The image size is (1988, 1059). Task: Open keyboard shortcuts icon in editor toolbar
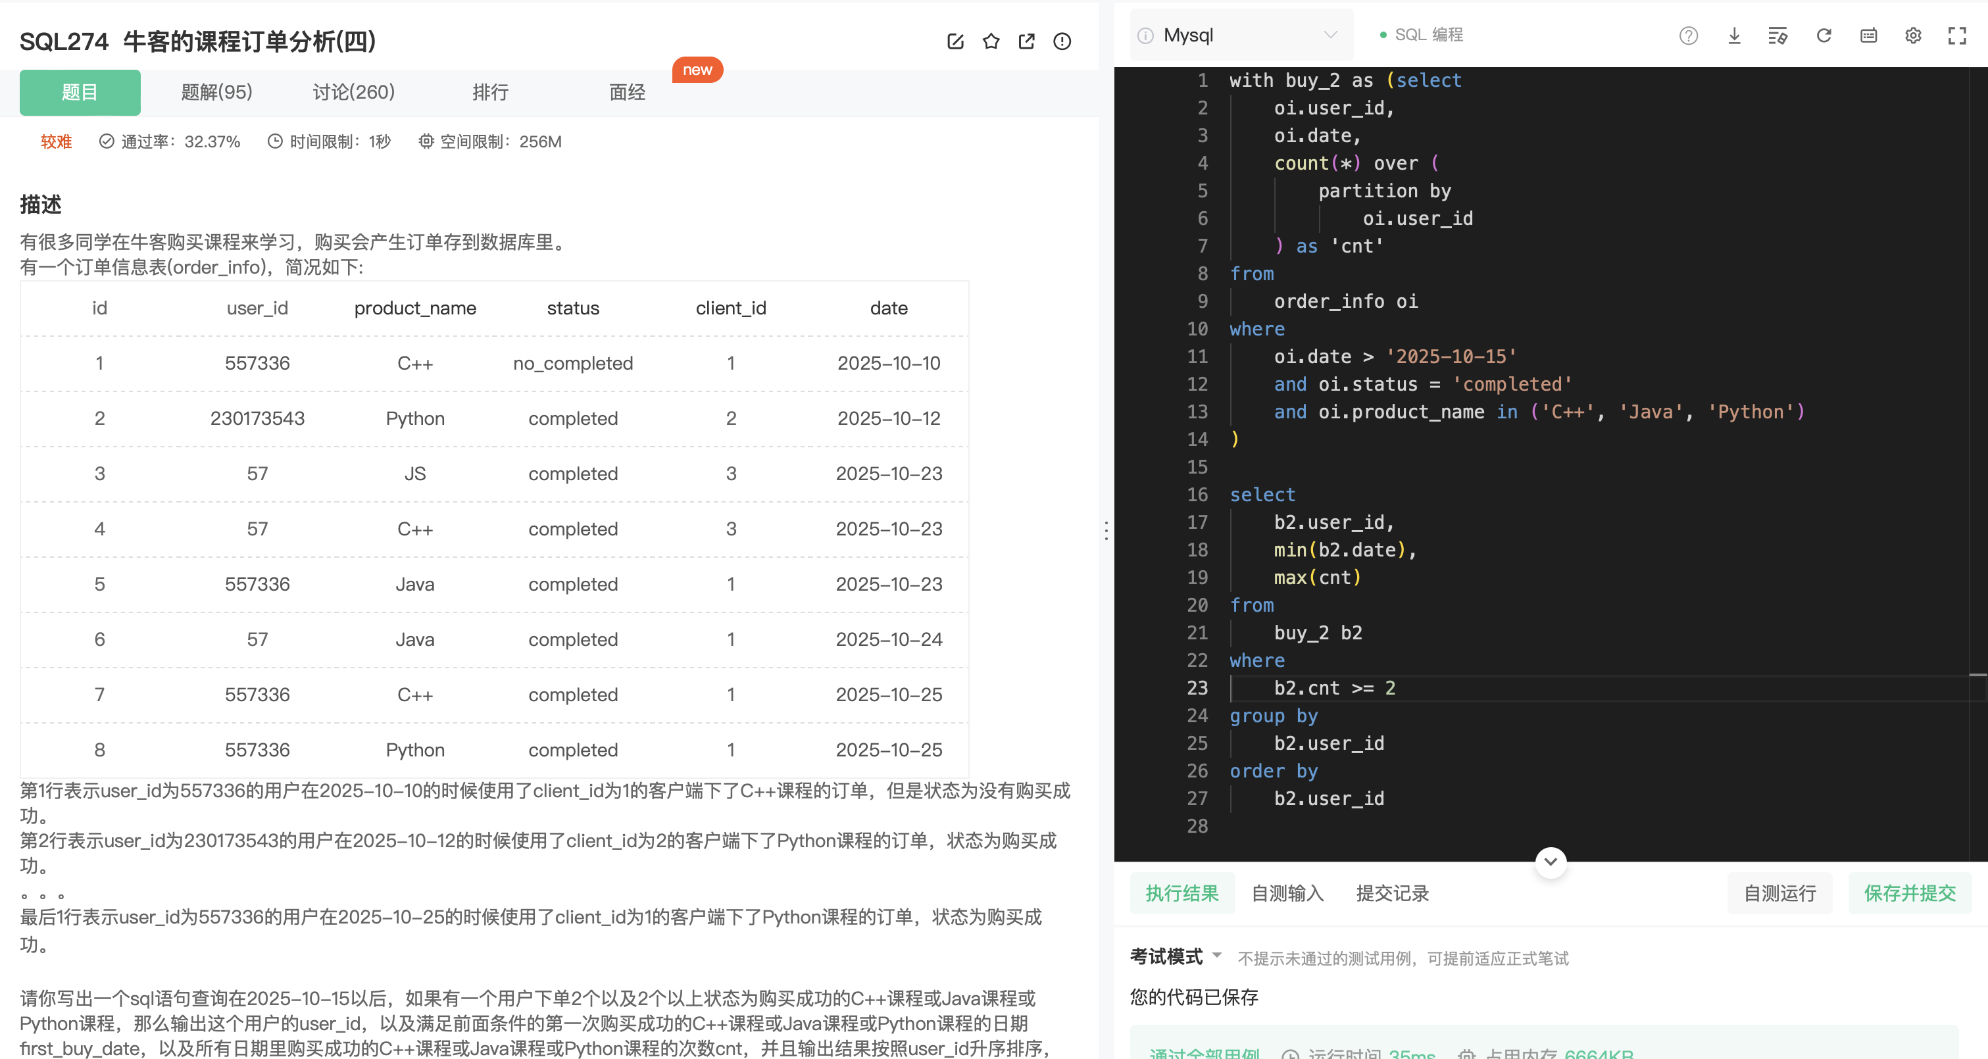tap(1868, 36)
